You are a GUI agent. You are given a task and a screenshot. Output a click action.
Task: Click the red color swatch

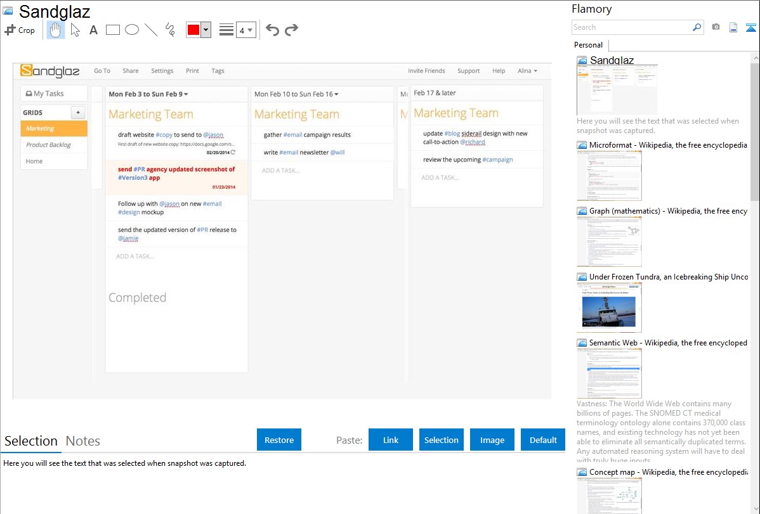pyautogui.click(x=193, y=30)
